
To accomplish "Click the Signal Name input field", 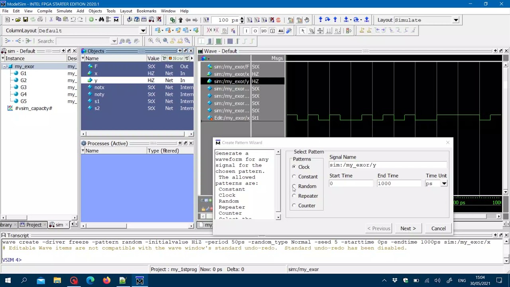I will pos(388,165).
